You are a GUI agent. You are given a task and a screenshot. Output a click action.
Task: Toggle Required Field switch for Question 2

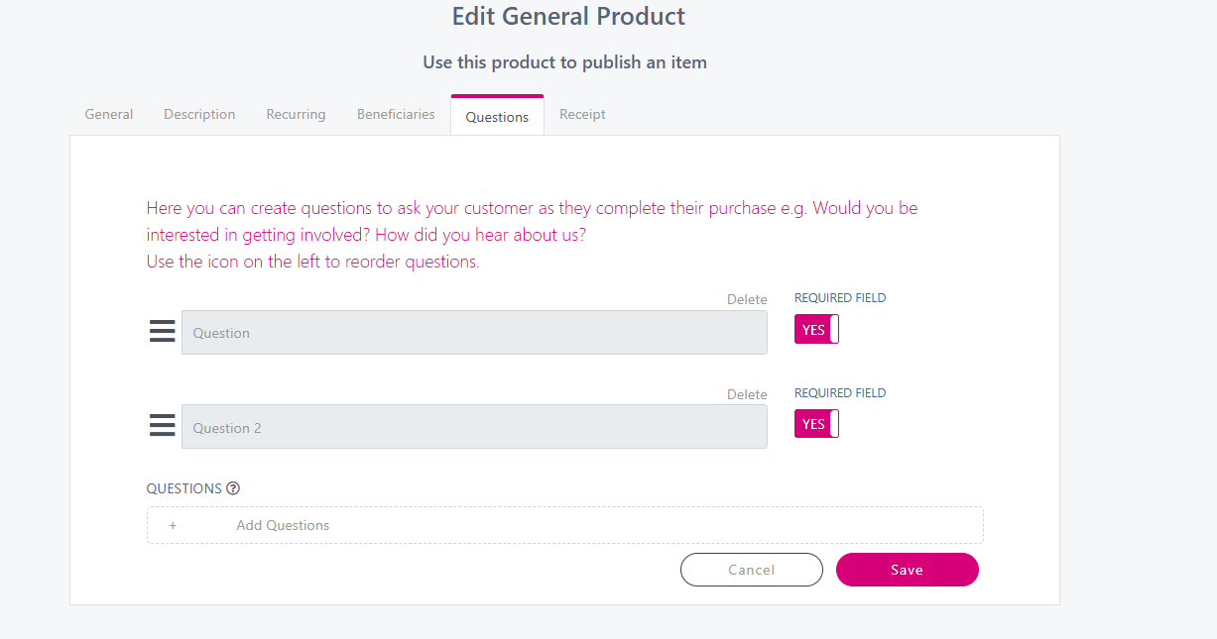click(816, 424)
